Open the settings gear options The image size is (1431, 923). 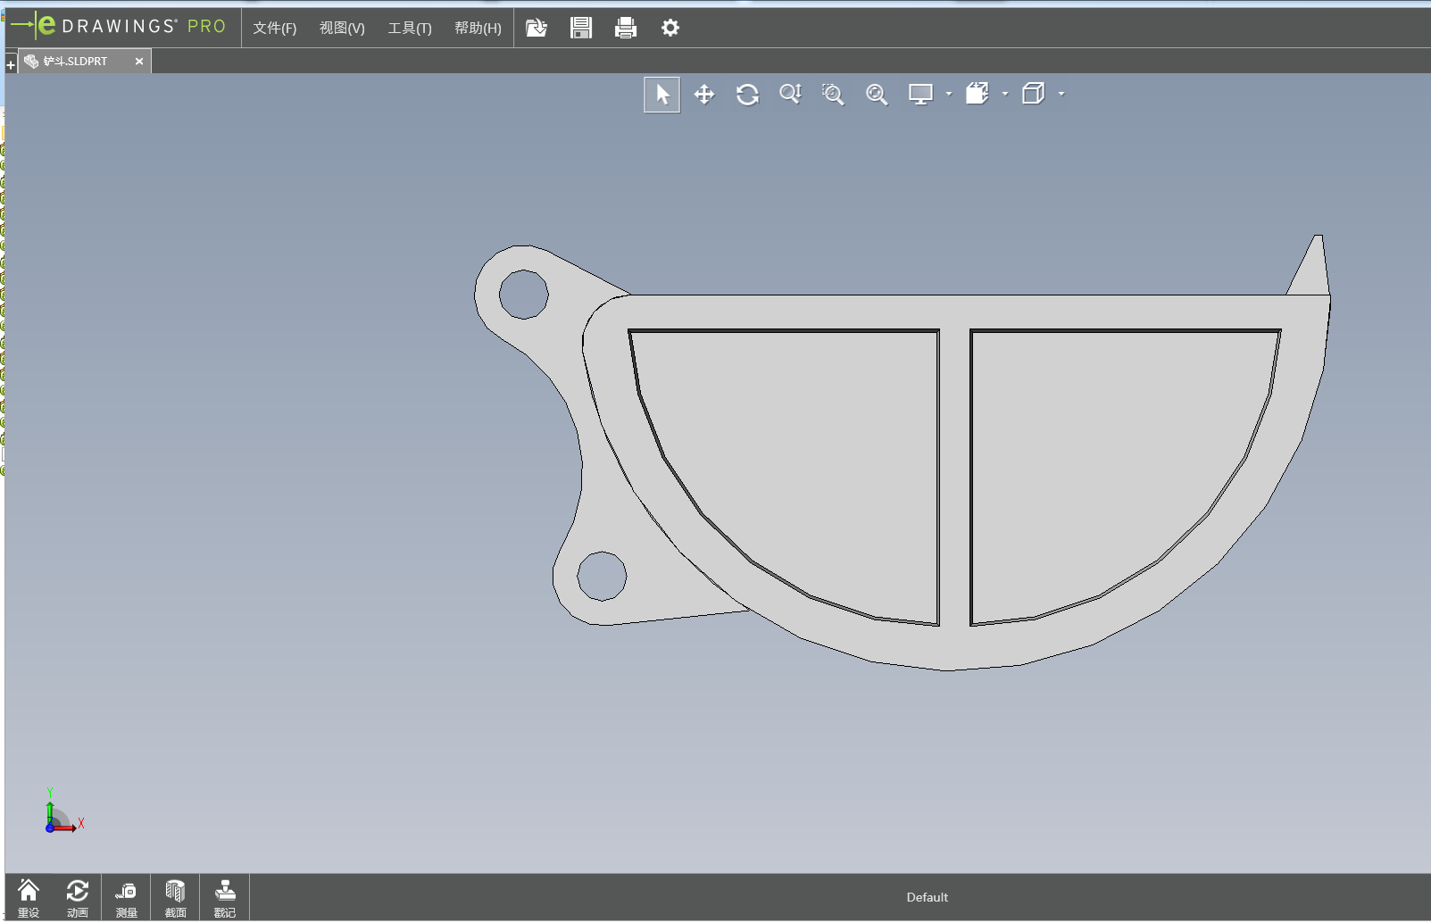coord(670,28)
